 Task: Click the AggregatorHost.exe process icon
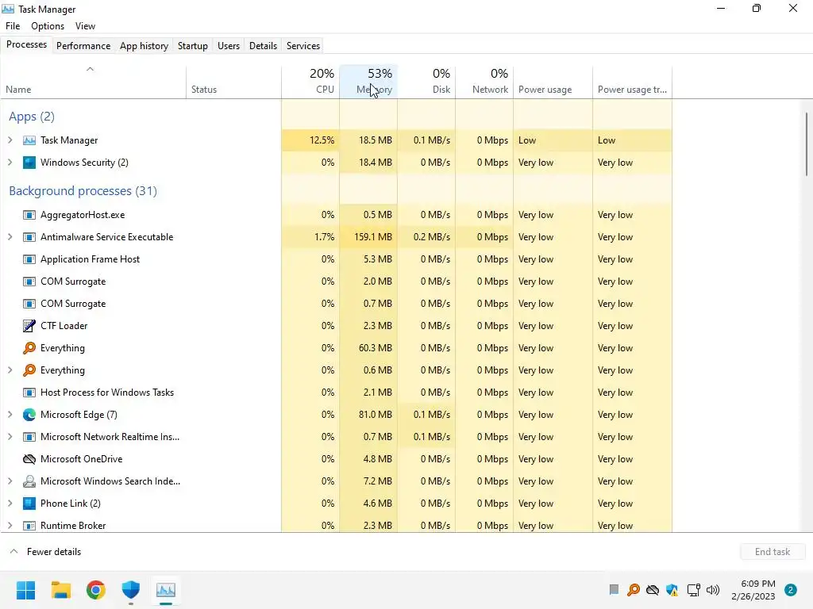[x=29, y=215]
